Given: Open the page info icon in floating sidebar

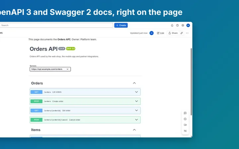Looking at the screenshot, I should tap(185, 119).
